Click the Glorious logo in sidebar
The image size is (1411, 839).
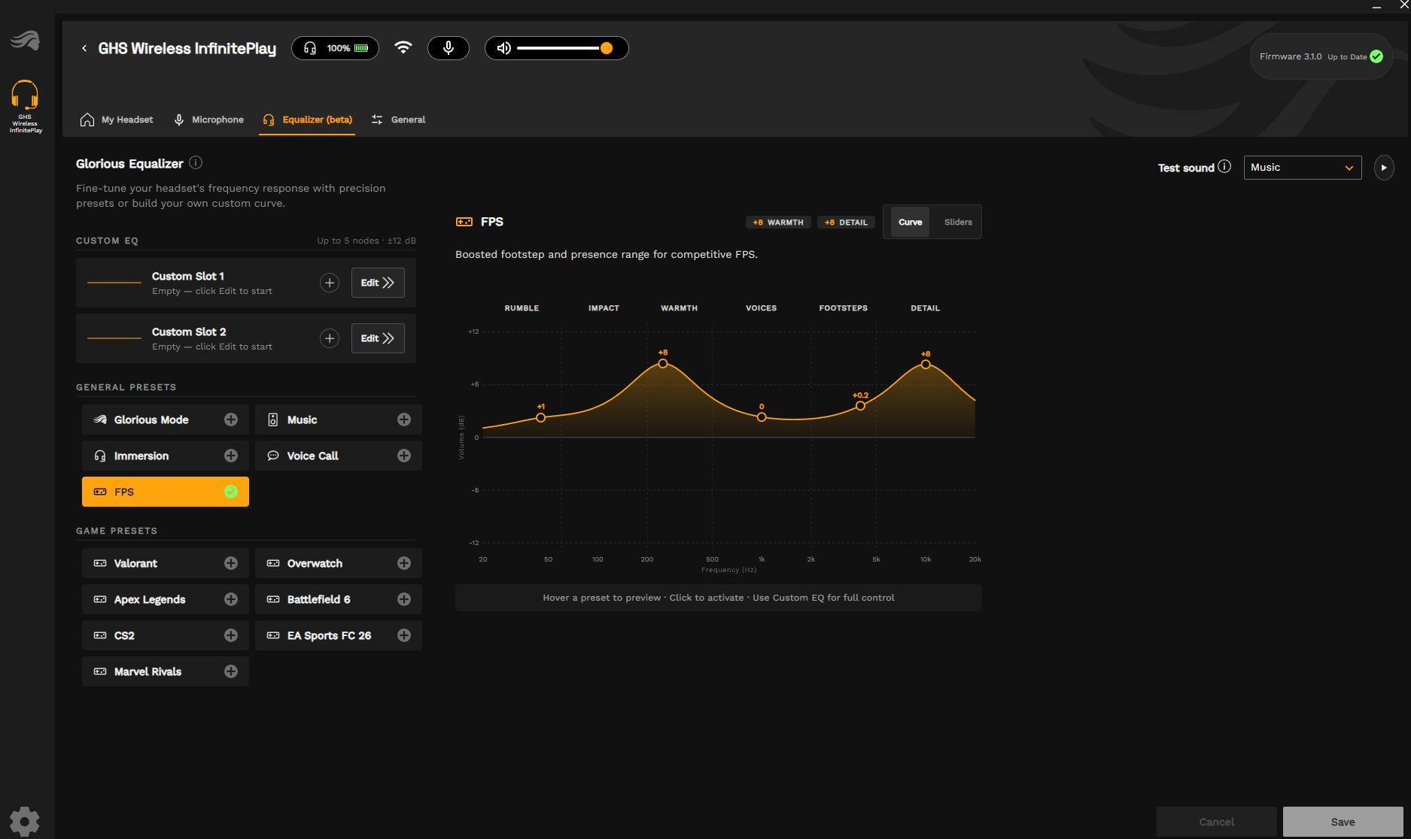(25, 40)
